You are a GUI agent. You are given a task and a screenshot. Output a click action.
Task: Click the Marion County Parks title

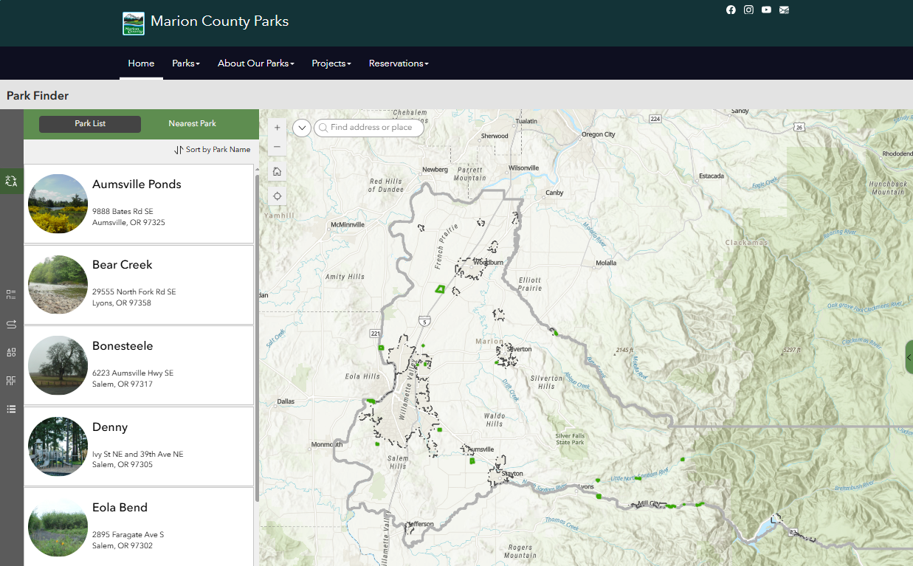coord(219,21)
